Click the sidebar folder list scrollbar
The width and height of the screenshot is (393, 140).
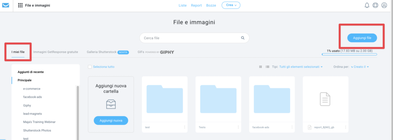(x=78, y=113)
